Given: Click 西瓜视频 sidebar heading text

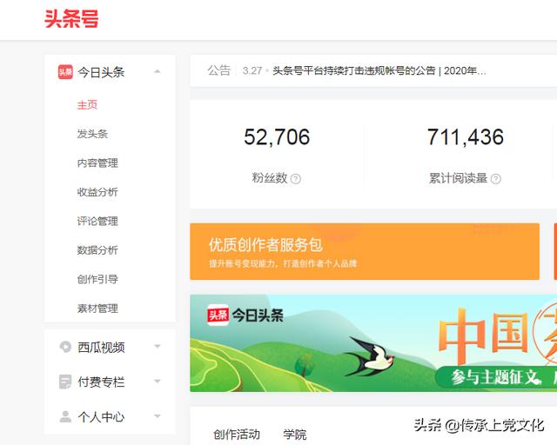Looking at the screenshot, I should 101,347.
